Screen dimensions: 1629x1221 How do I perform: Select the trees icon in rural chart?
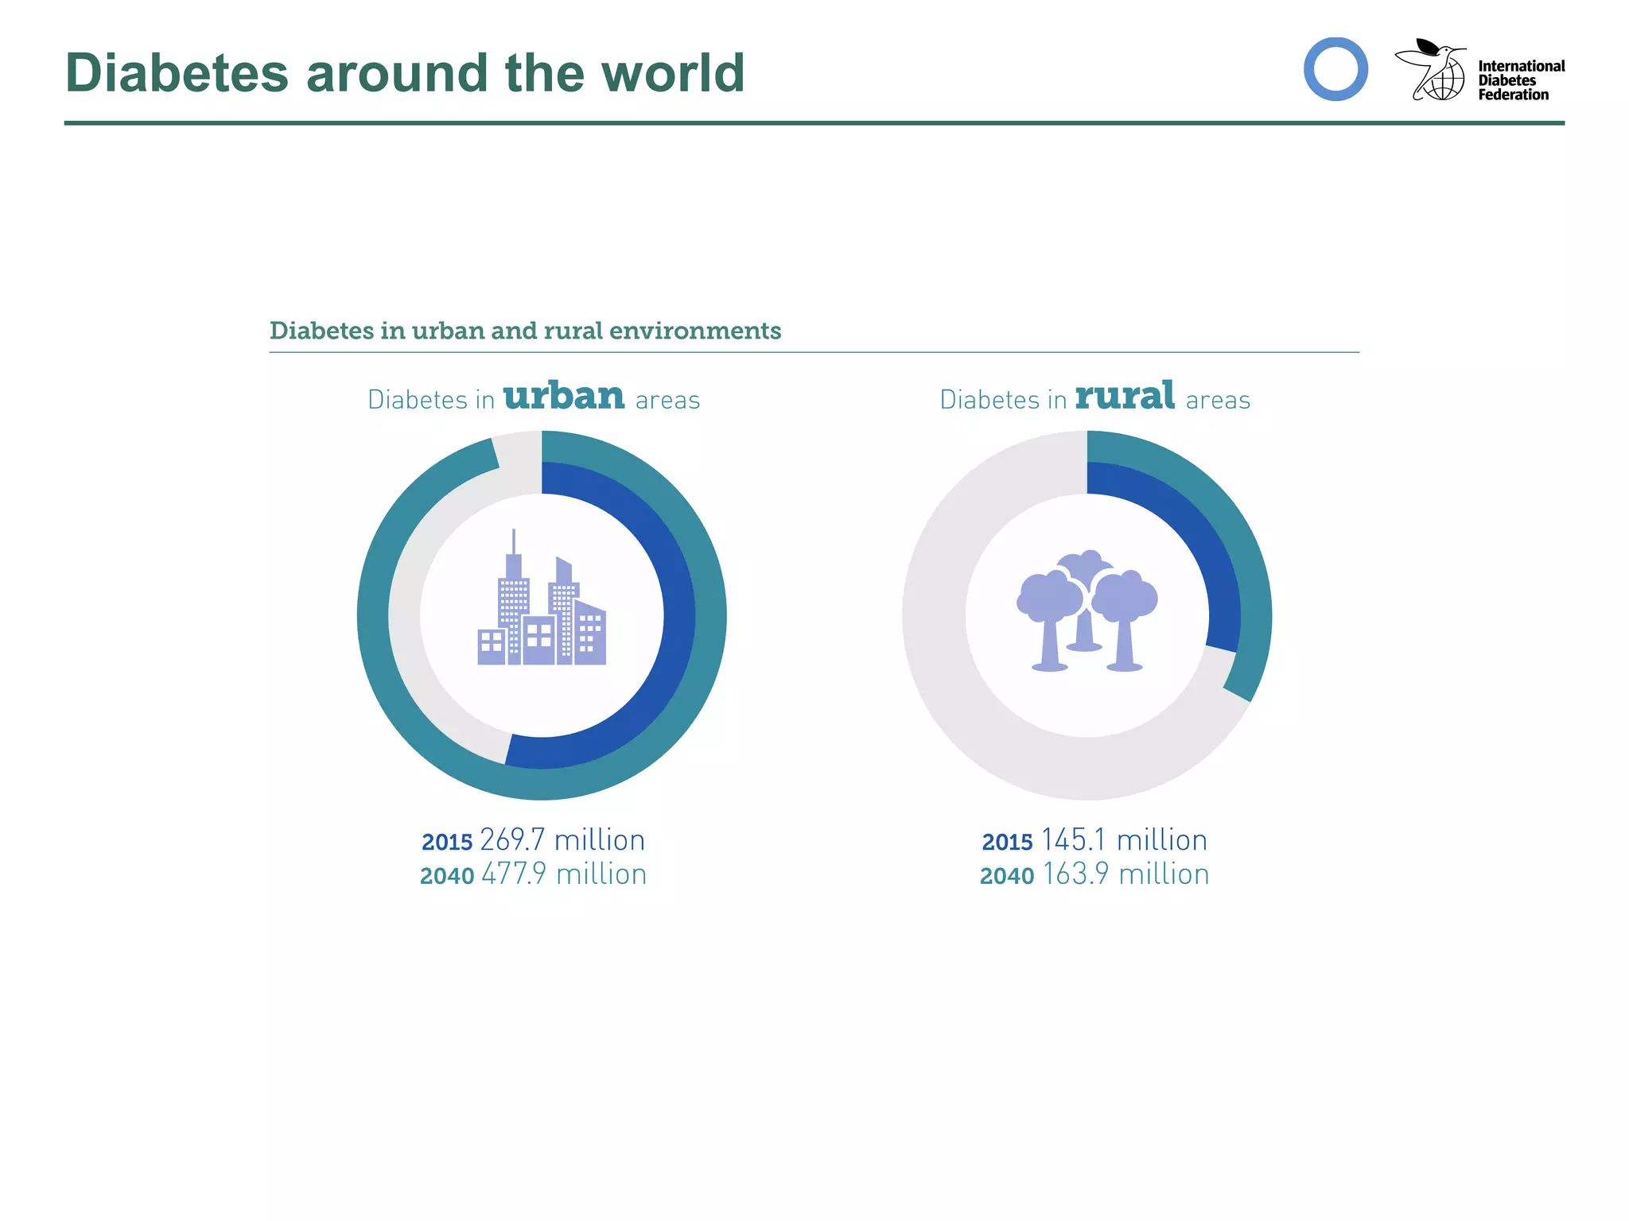pyautogui.click(x=1087, y=610)
